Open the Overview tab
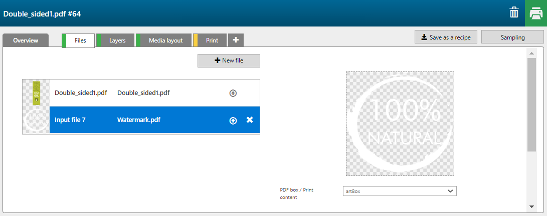The height and width of the screenshot is (216, 547). pyautogui.click(x=26, y=40)
